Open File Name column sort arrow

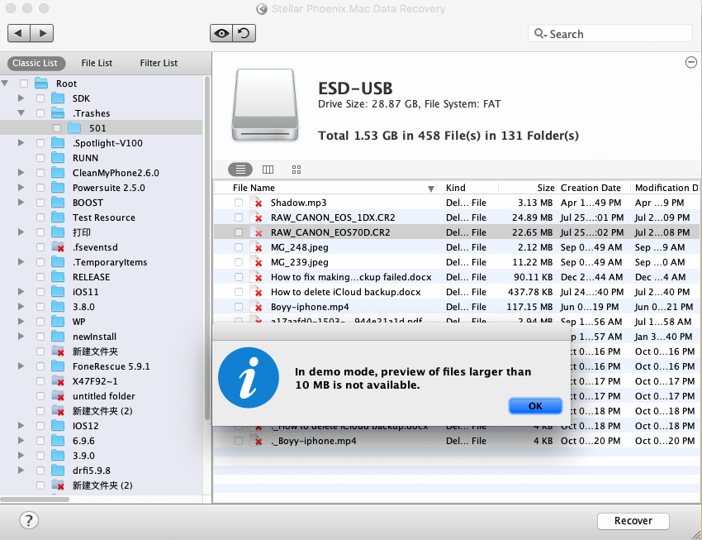430,189
